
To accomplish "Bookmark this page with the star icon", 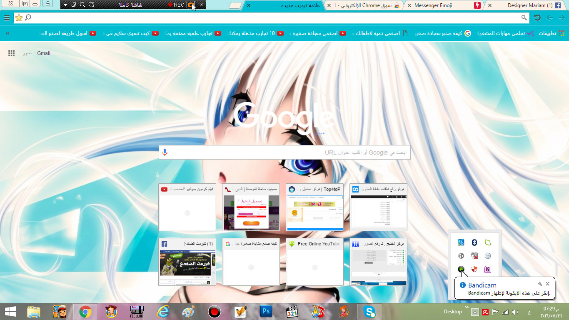I will [x=19, y=17].
